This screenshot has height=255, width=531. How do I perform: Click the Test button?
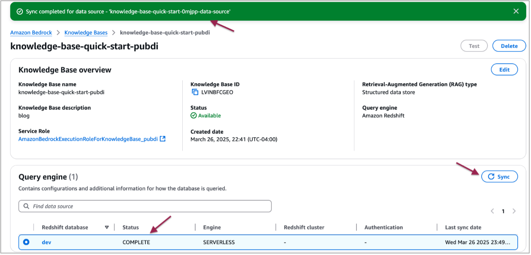pyautogui.click(x=474, y=46)
